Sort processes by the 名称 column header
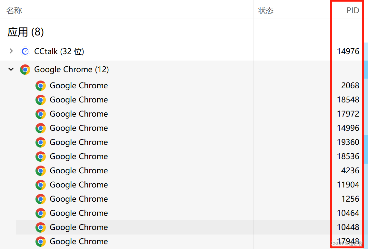This screenshot has height=249, width=368. [x=14, y=11]
